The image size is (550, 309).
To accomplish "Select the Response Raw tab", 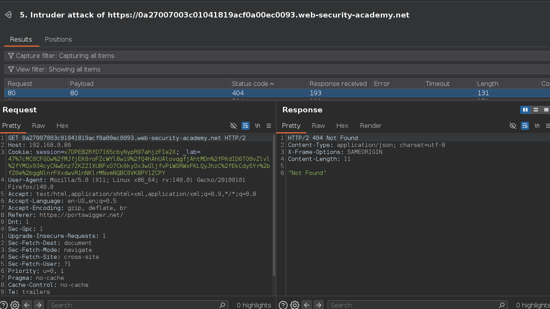I will coord(318,126).
